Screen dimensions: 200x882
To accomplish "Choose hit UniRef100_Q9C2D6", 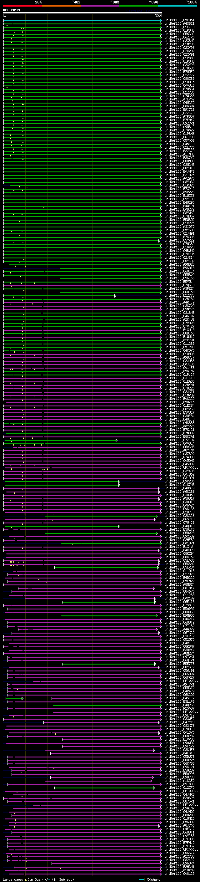I will 179,482.
